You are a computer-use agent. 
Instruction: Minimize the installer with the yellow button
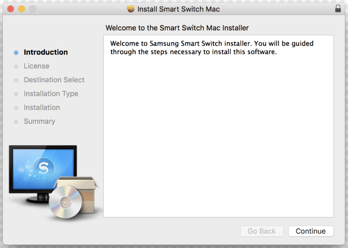[x=21, y=9]
